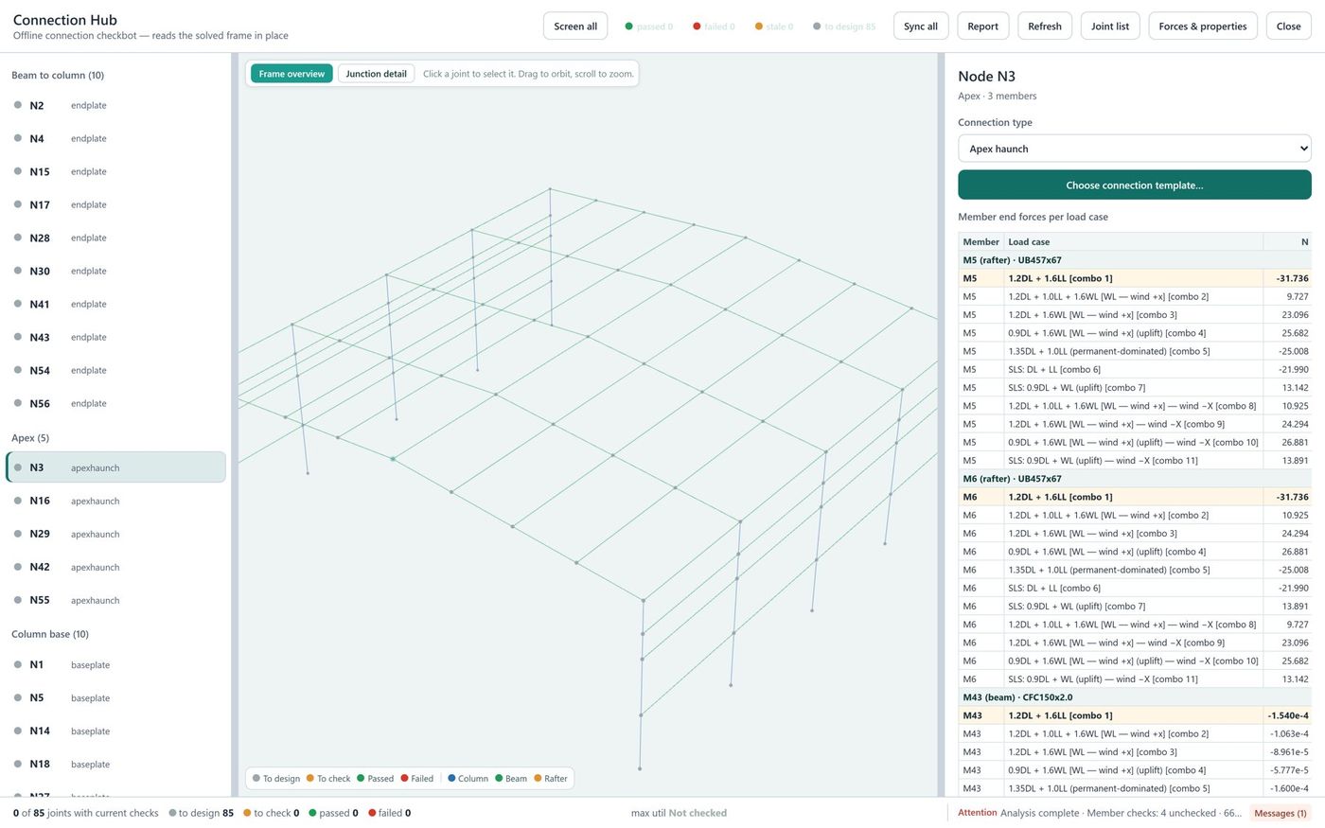This screenshot has width=1325, height=828.
Task: Select joint N55 apexhaunch
Action: coord(115,600)
